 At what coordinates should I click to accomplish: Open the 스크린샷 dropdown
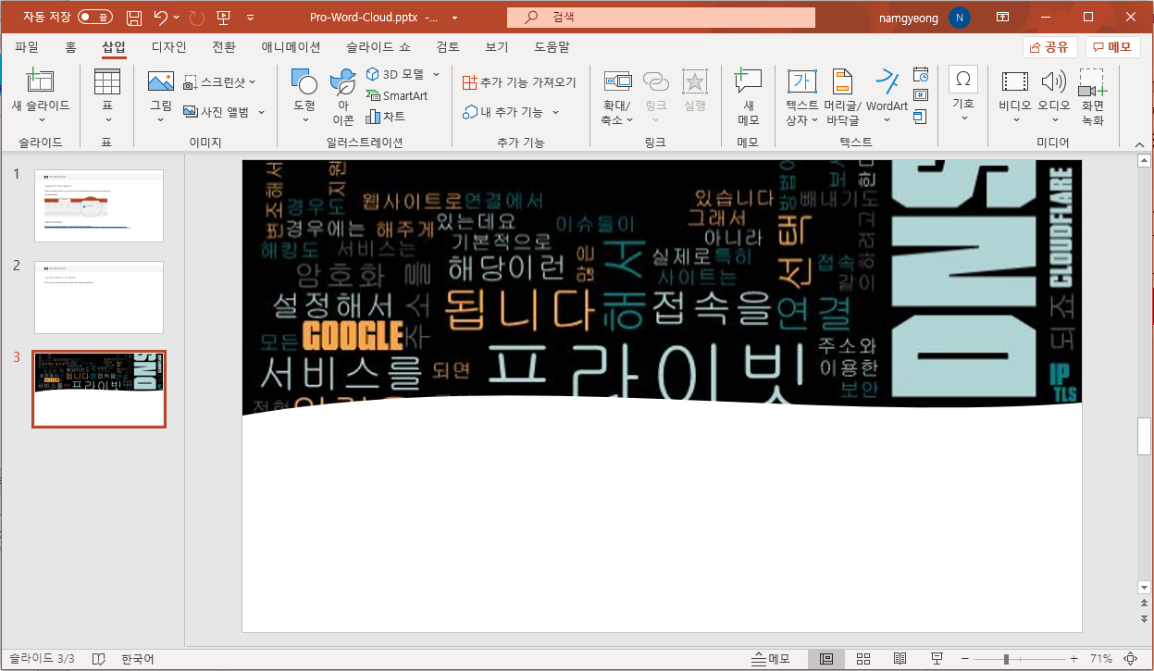tap(219, 82)
